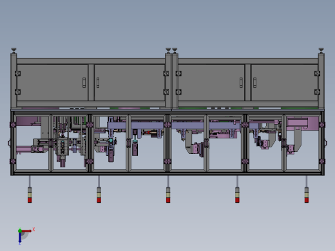The image size is (335, 251).
Task: Pick the handle on the far-left cabinet door
Action: coord(84,82)
